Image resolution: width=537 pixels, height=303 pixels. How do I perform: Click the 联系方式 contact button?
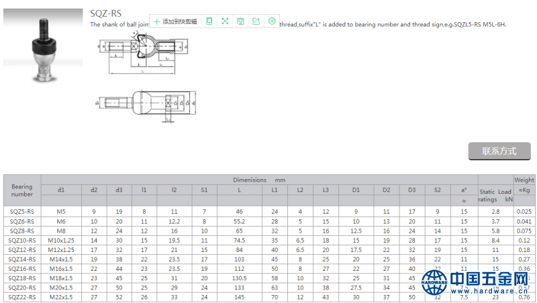pyautogui.click(x=499, y=151)
